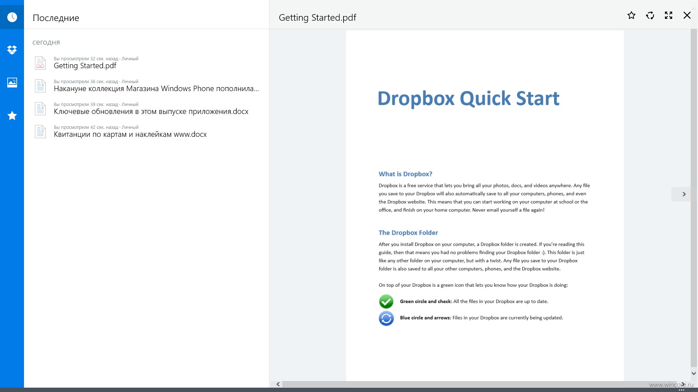Click the document icon for Накануне коллекция file
Viewport: 698px width, 392px height.
pyautogui.click(x=40, y=86)
